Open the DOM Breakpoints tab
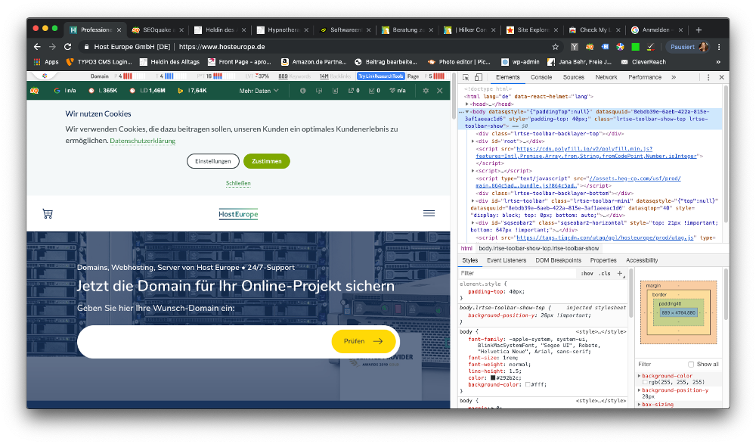 pos(559,260)
